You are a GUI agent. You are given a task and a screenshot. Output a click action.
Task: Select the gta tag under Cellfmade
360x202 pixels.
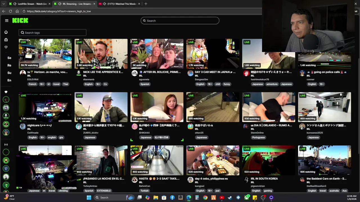click(61, 137)
